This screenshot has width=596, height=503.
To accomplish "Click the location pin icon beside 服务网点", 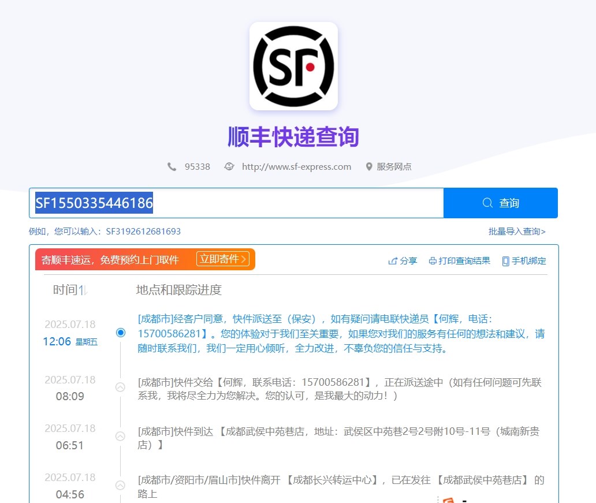I will pos(368,166).
